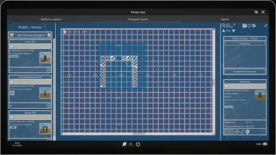Select the Неизвестно room entry

click(x=245, y=43)
